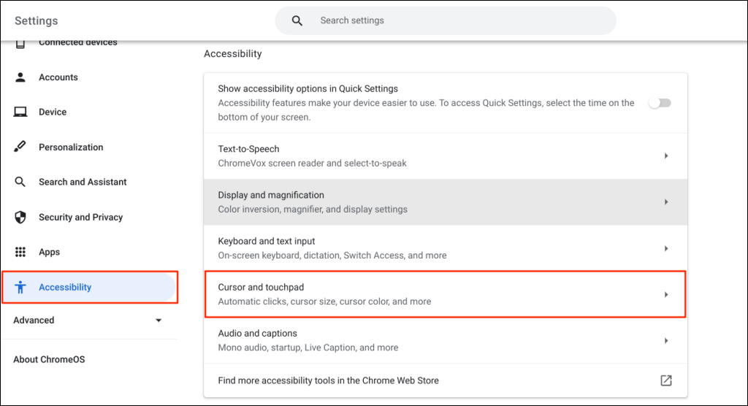Click the Chrome Web Store external link icon
Screen dimensions: 748x406
point(665,380)
